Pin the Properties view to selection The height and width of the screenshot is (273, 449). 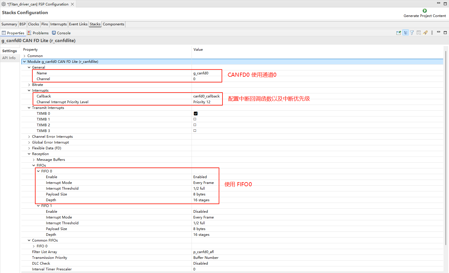point(398,33)
